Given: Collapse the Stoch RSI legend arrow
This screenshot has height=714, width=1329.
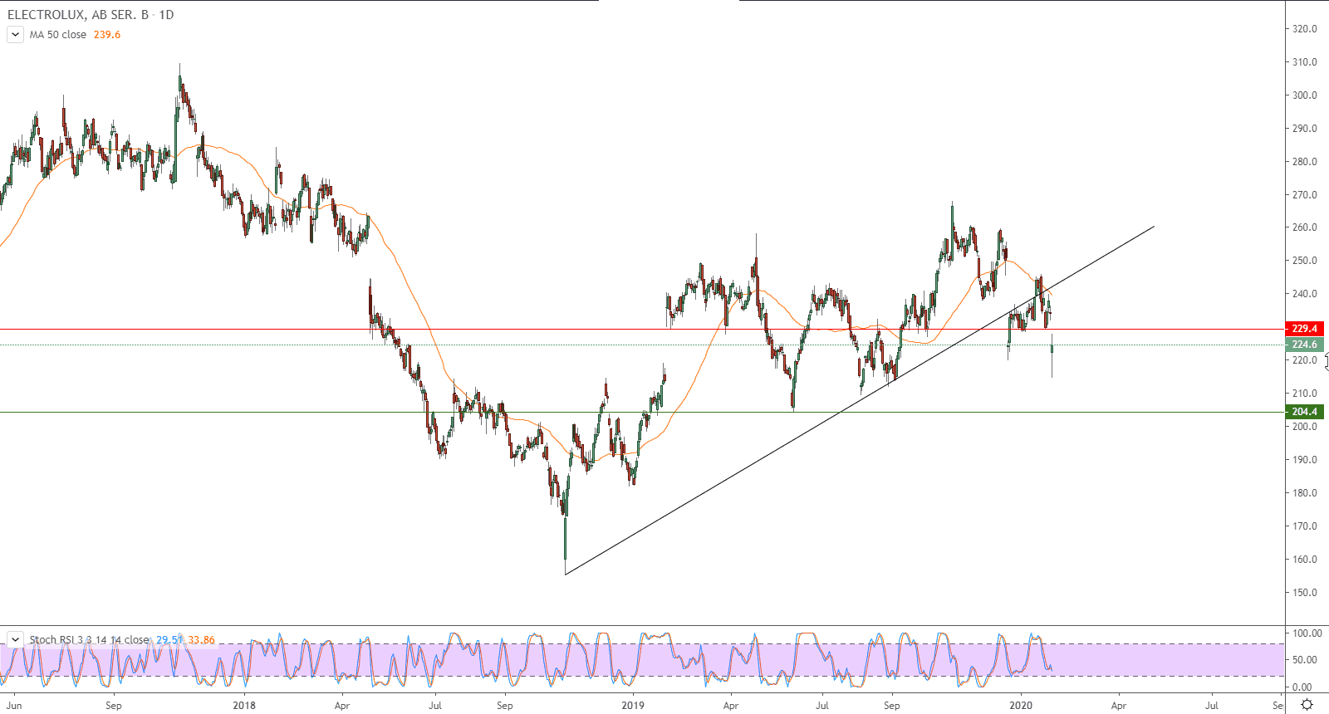Looking at the screenshot, I should (x=15, y=639).
